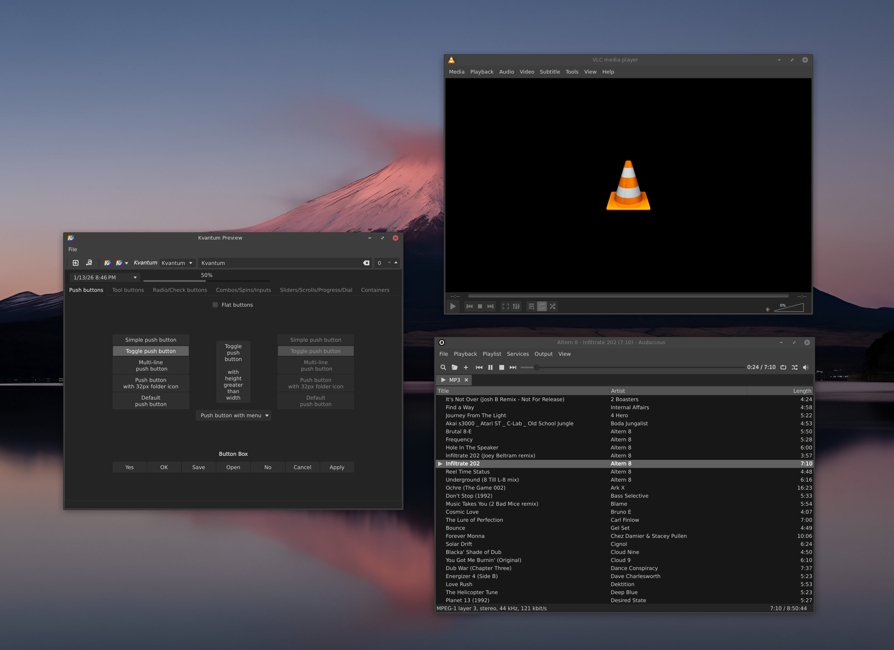Open Push button with menu
Image resolution: width=894 pixels, height=650 pixels.
(x=233, y=415)
